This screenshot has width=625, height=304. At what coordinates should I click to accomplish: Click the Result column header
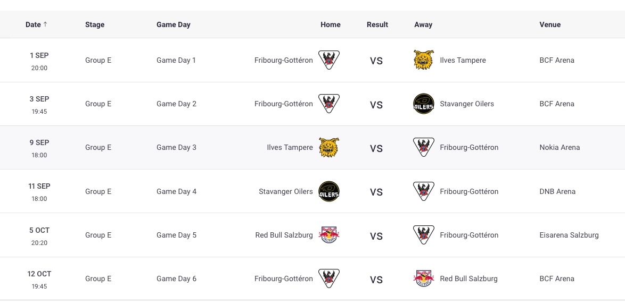[x=377, y=24]
